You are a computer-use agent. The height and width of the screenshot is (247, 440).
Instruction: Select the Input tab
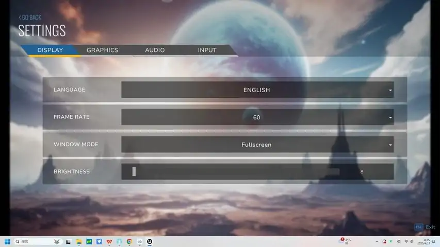coord(207,50)
